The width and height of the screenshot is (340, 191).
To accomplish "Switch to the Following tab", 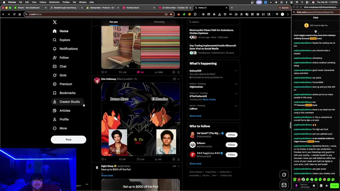I will (159, 22).
